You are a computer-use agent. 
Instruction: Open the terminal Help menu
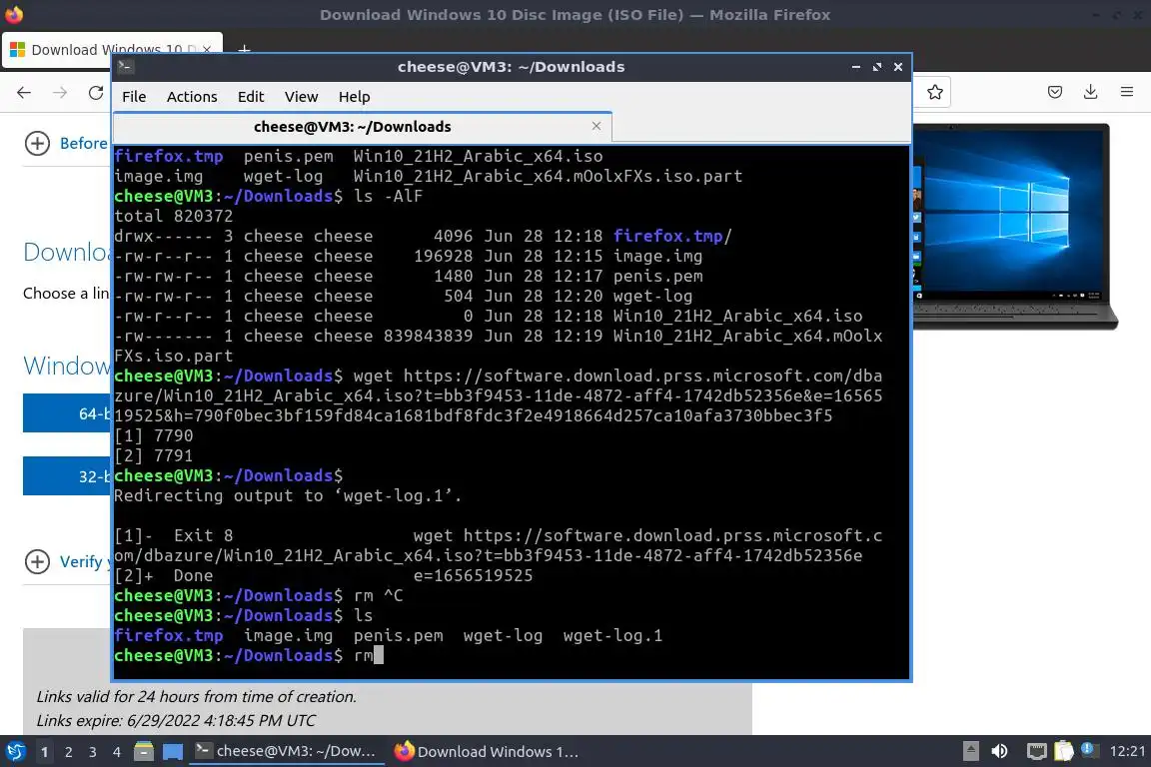coord(354,97)
